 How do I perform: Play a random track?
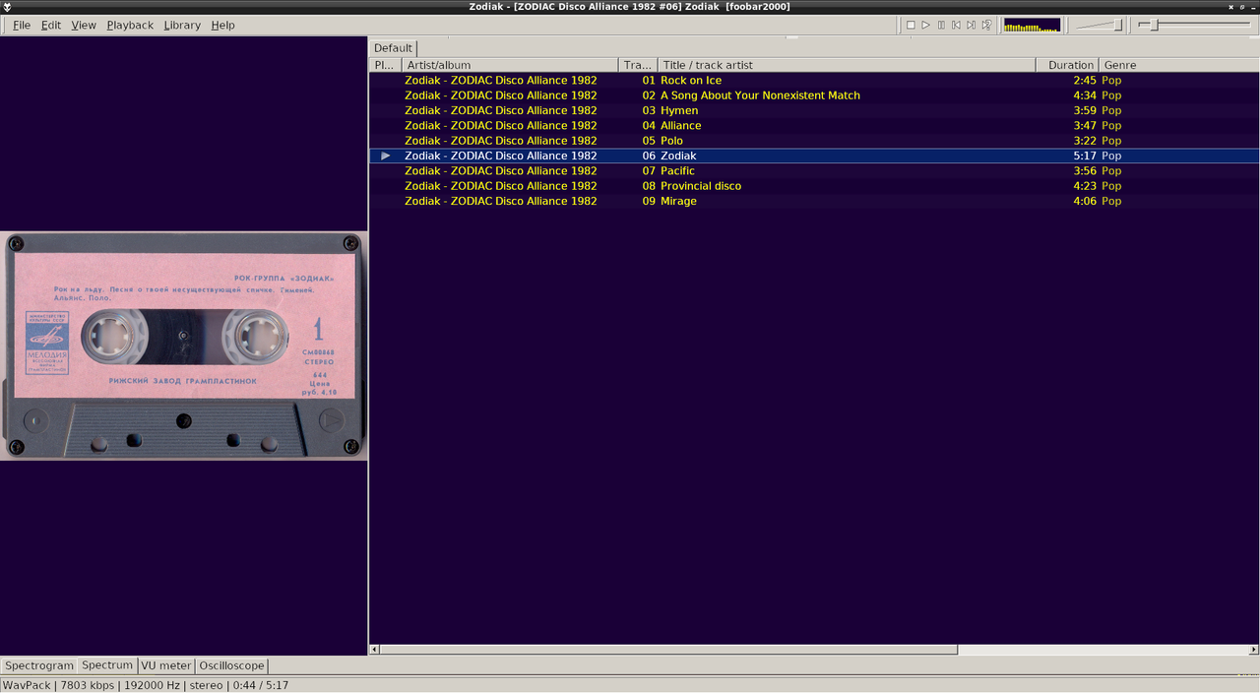(x=986, y=25)
